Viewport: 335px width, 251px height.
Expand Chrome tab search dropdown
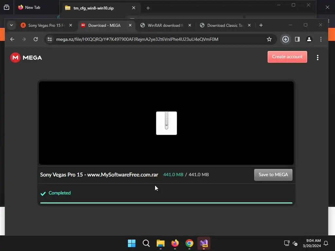click(11, 25)
